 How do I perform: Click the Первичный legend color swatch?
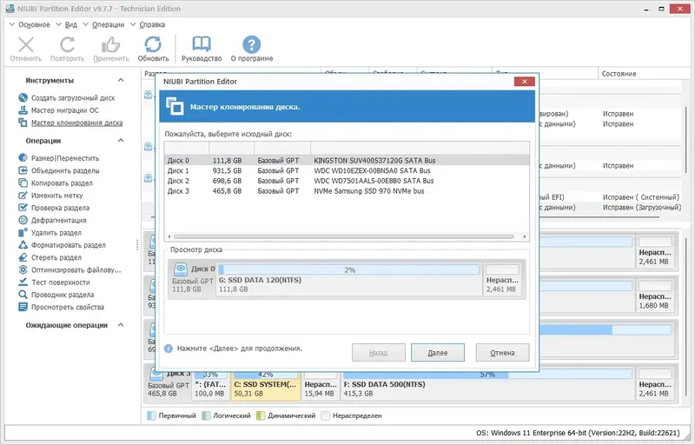(151, 415)
